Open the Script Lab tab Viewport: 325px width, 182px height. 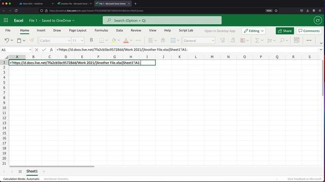tap(186, 30)
